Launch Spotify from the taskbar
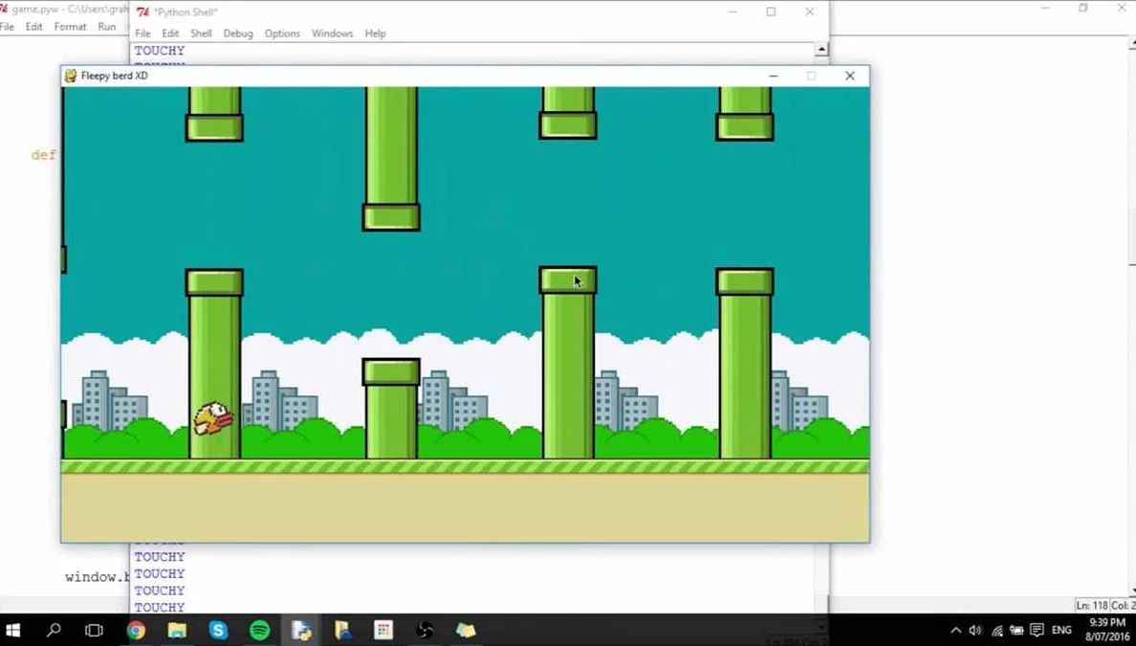 (258, 631)
